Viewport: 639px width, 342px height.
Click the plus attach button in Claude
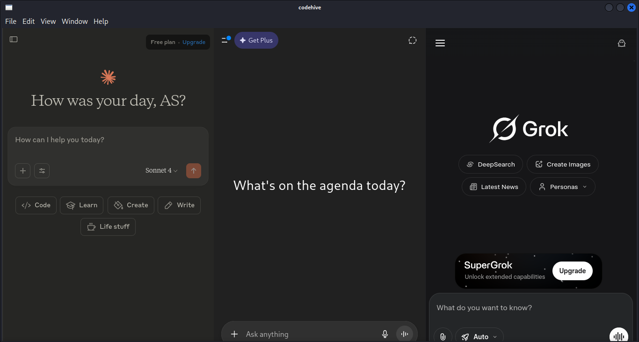[23, 171]
